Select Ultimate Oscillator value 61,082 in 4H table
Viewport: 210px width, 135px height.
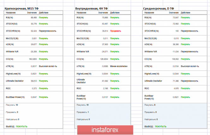(x=105, y=81)
